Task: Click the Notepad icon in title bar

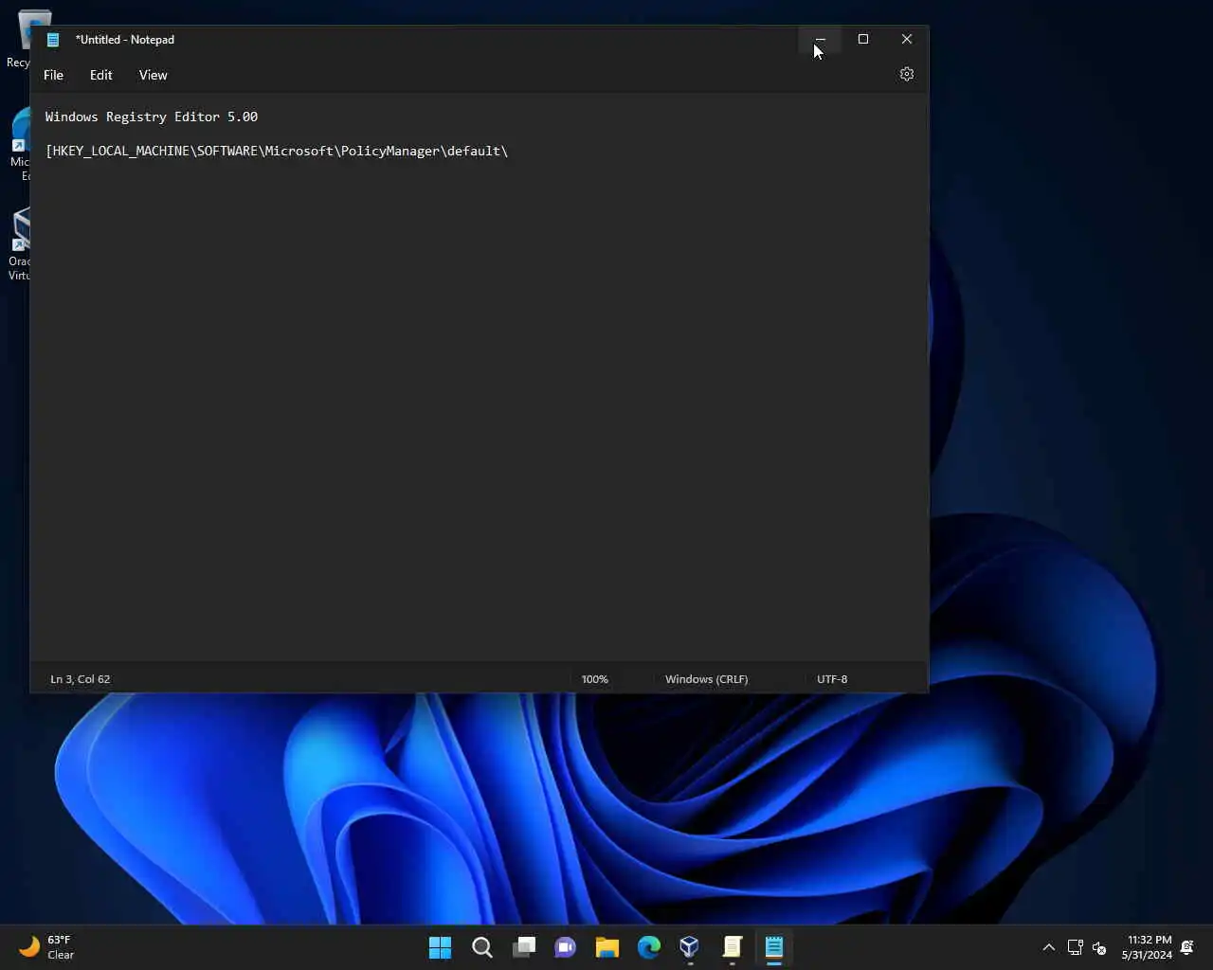Action: coord(53,40)
